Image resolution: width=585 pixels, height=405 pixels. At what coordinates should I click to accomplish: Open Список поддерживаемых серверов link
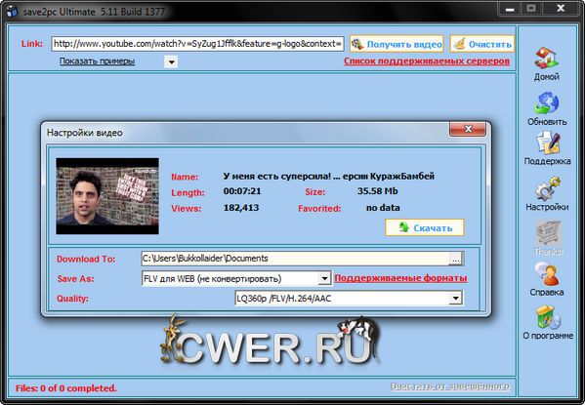[x=427, y=61]
